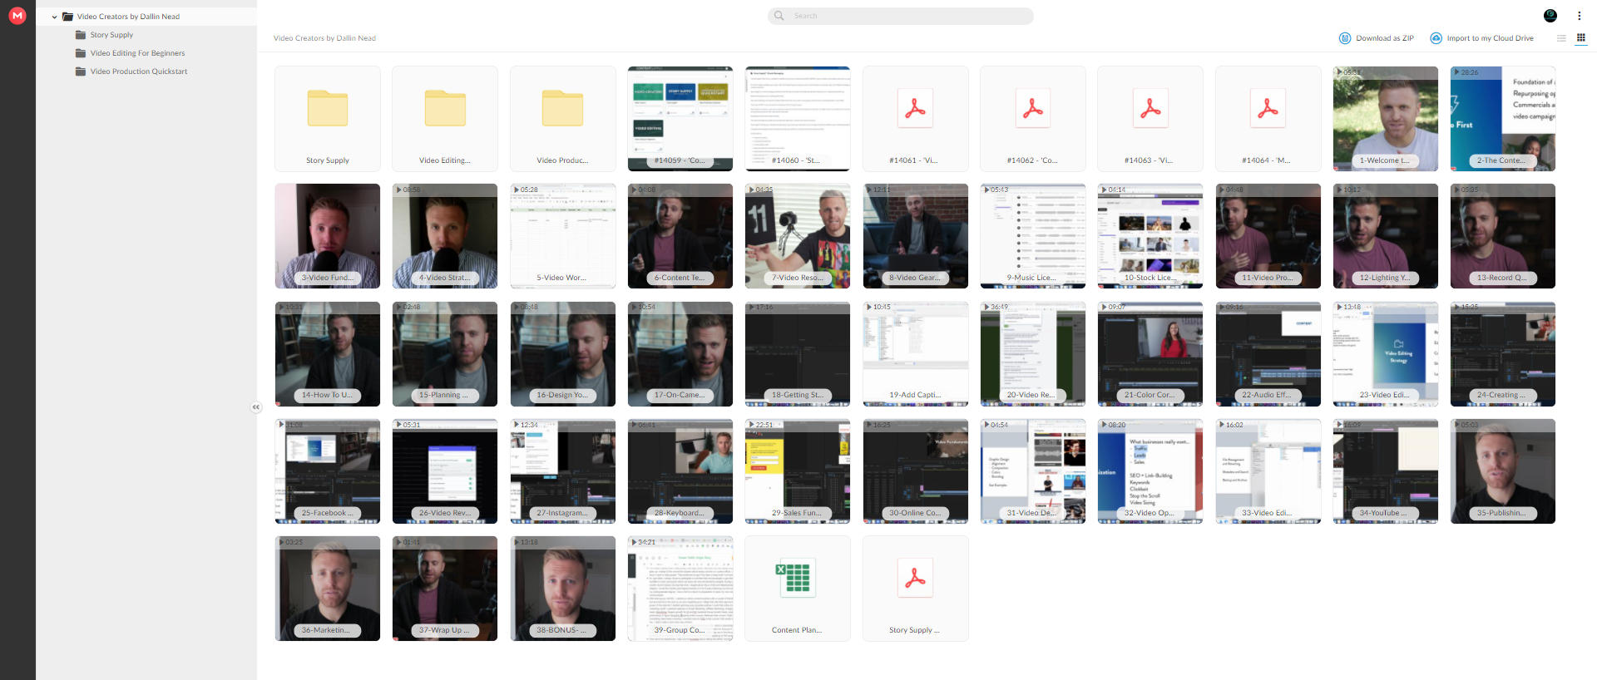Image resolution: width=1597 pixels, height=680 pixels.
Task: Open the 9-Music Lice... video
Action: (1033, 236)
